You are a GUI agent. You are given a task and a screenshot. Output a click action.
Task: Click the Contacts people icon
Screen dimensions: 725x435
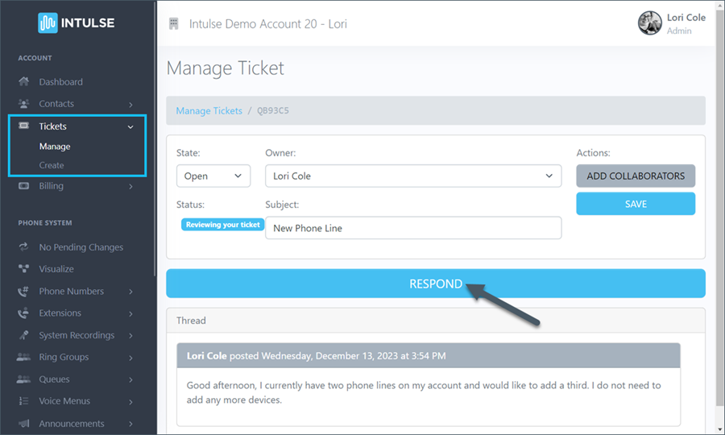[23, 104]
